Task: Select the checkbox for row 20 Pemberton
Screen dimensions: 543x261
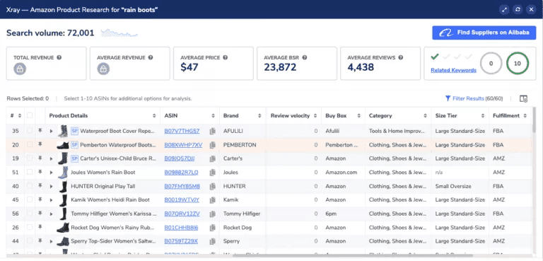Action: pyautogui.click(x=30, y=144)
